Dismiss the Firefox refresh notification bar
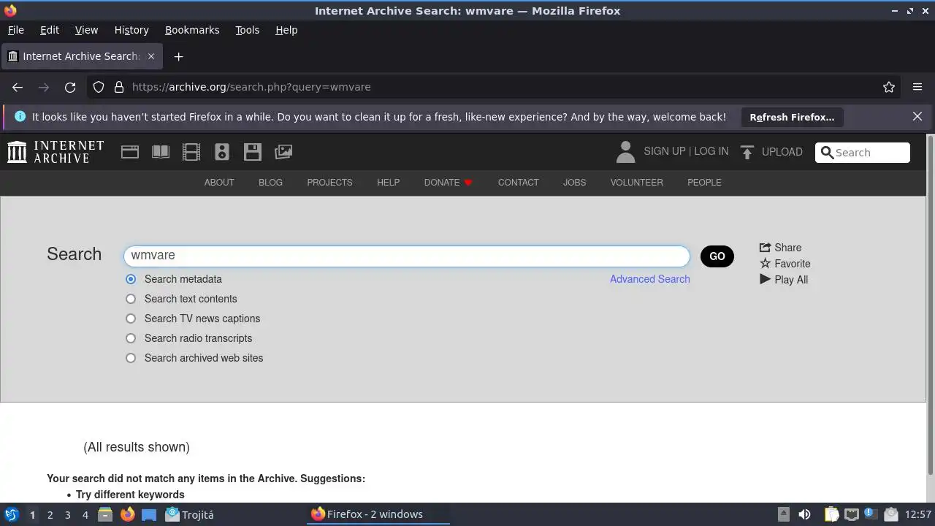The width and height of the screenshot is (935, 526). click(x=917, y=117)
